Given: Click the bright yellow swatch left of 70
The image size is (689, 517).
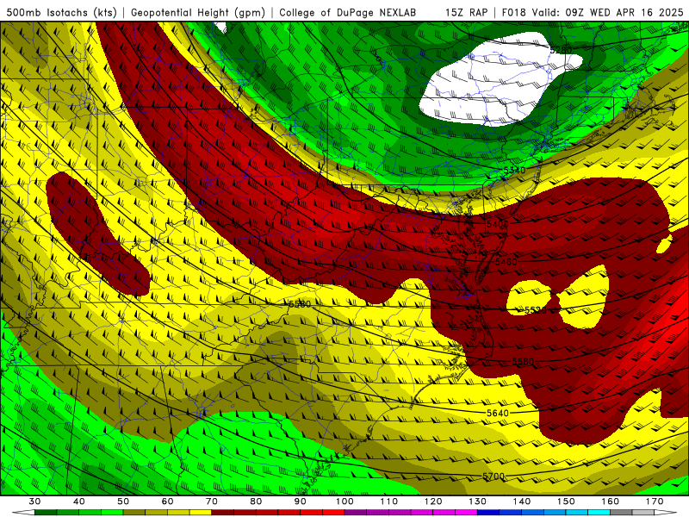Looking at the screenshot, I should coord(201,513).
